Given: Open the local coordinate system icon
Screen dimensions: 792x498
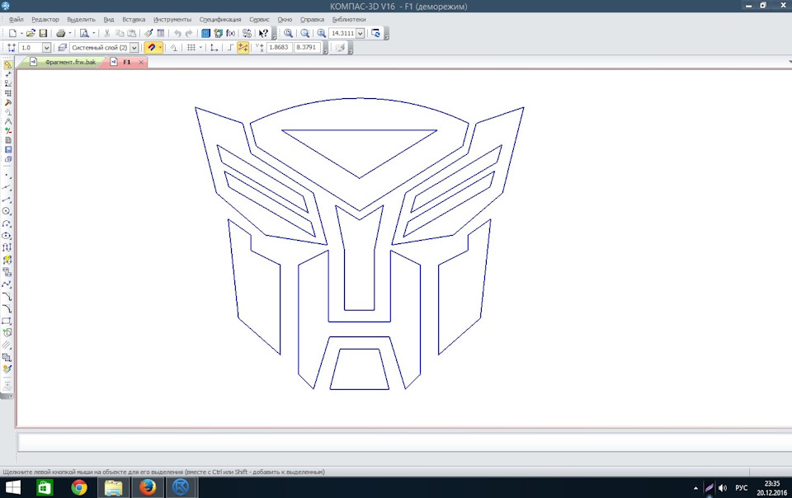Looking at the screenshot, I should 214,48.
